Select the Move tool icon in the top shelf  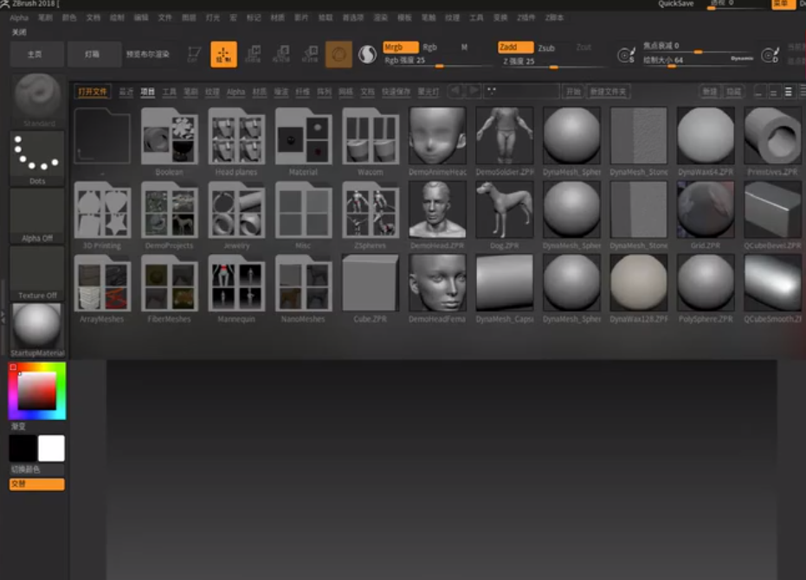(x=253, y=54)
